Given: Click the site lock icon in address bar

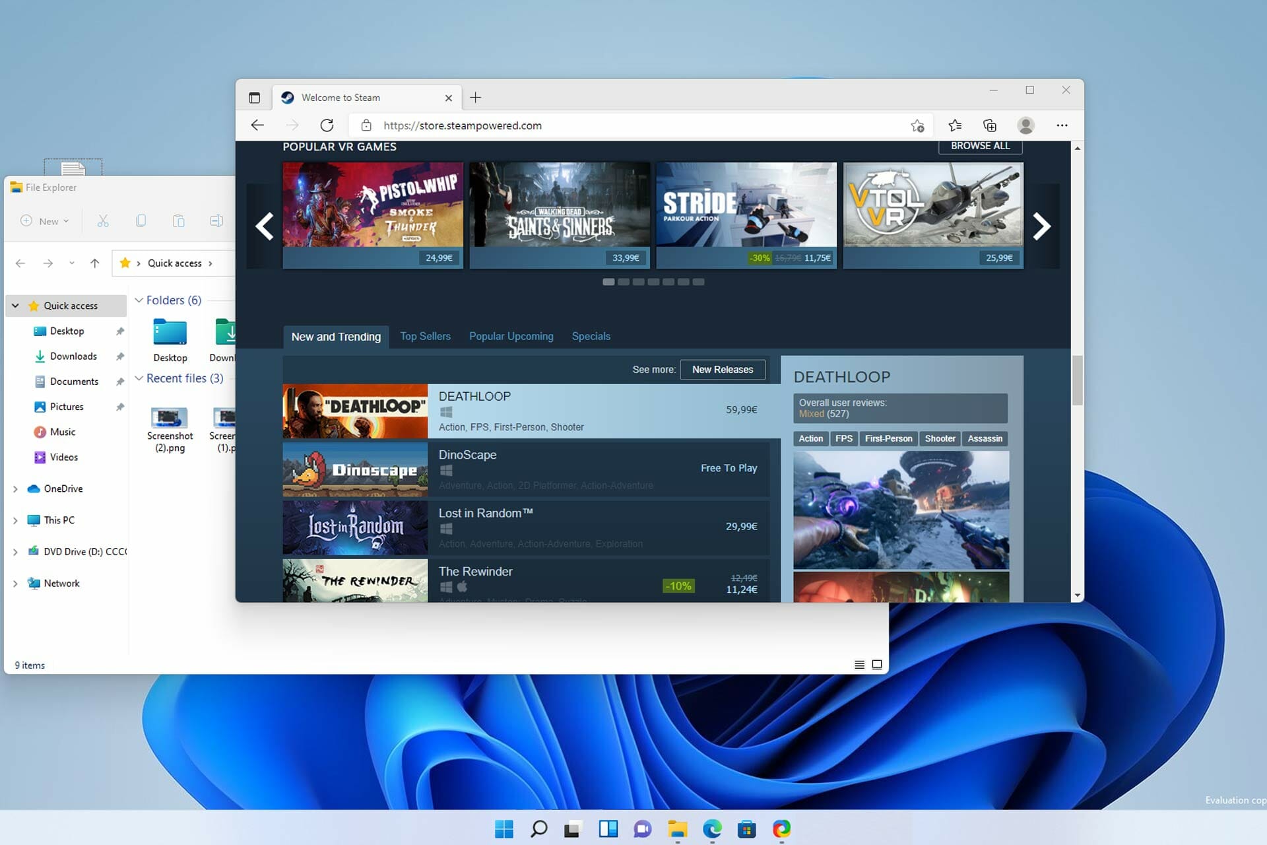Looking at the screenshot, I should [366, 125].
